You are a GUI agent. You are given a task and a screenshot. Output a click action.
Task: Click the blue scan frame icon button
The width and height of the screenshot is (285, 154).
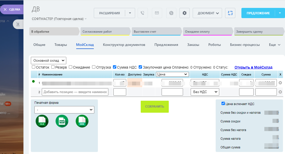tap(230, 13)
